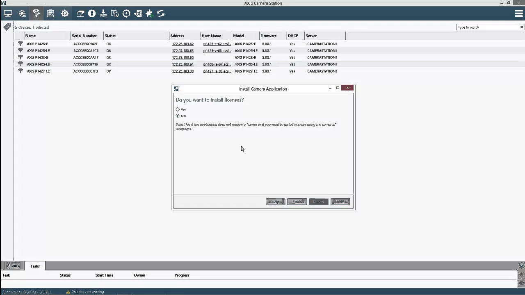Sort devices by Model column header
The width and height of the screenshot is (525, 295).
[x=246, y=36]
